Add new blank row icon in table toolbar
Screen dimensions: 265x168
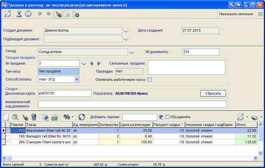point(6,117)
